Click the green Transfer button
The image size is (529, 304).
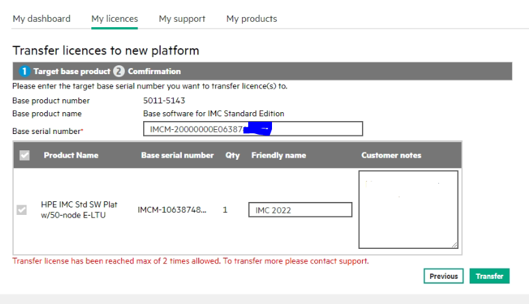pos(489,276)
